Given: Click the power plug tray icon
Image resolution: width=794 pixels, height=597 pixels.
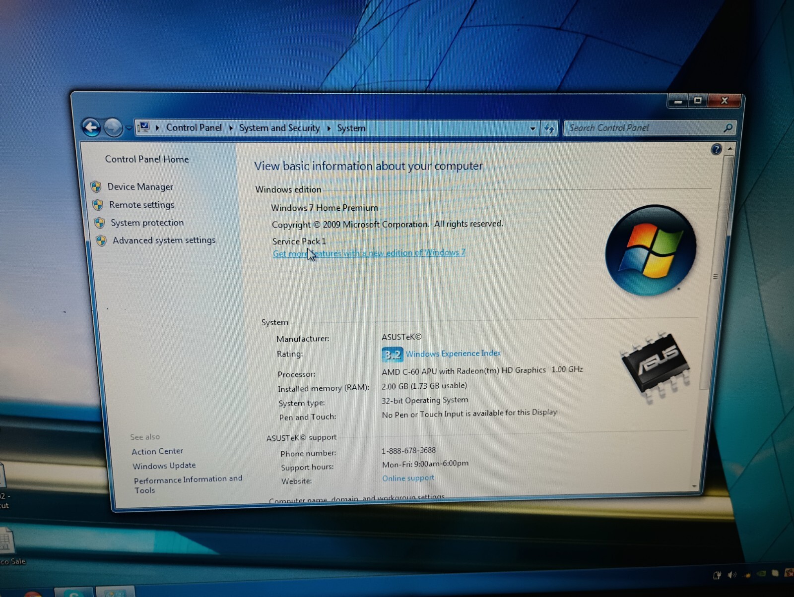Looking at the screenshot, I should point(717,575).
